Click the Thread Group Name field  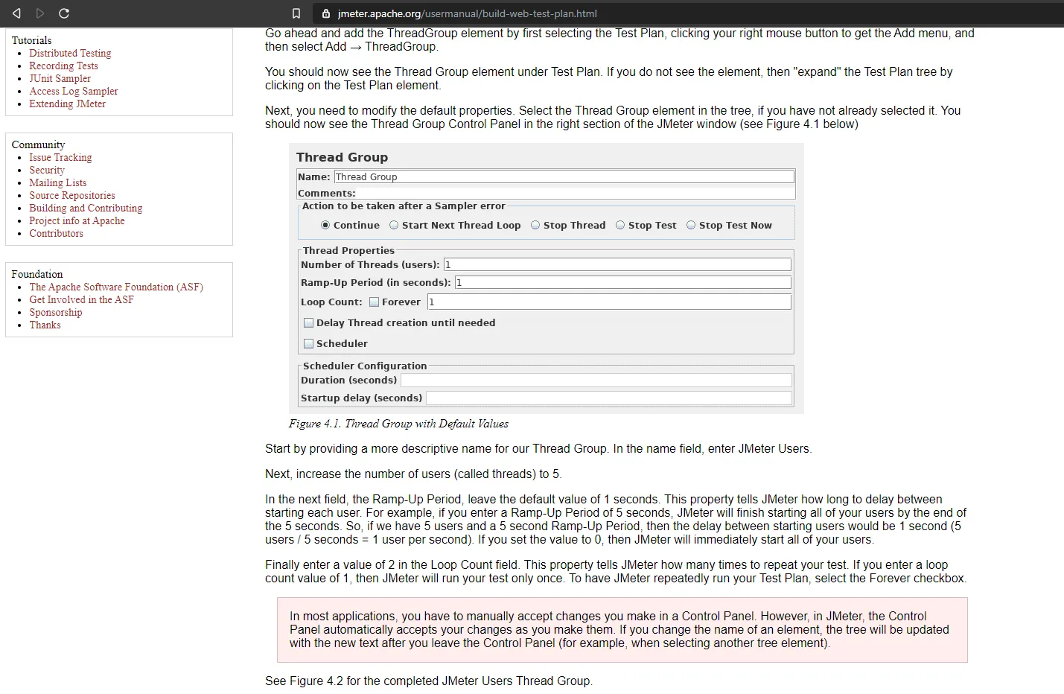(x=564, y=176)
